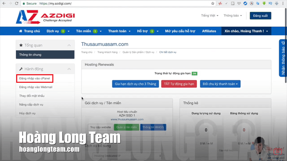Click the Thông tin WHOIS button
Screen dimensions: 287x161
pos(153,127)
